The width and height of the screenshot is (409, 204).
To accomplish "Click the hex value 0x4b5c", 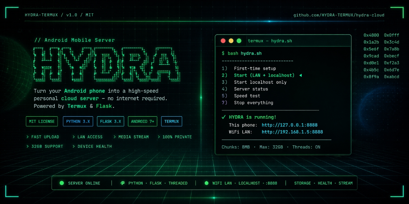I will (371, 70).
